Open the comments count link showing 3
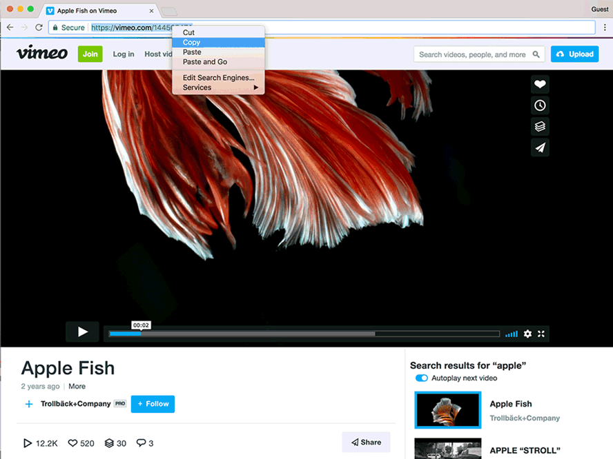The height and width of the screenshot is (459, 613). tap(144, 443)
